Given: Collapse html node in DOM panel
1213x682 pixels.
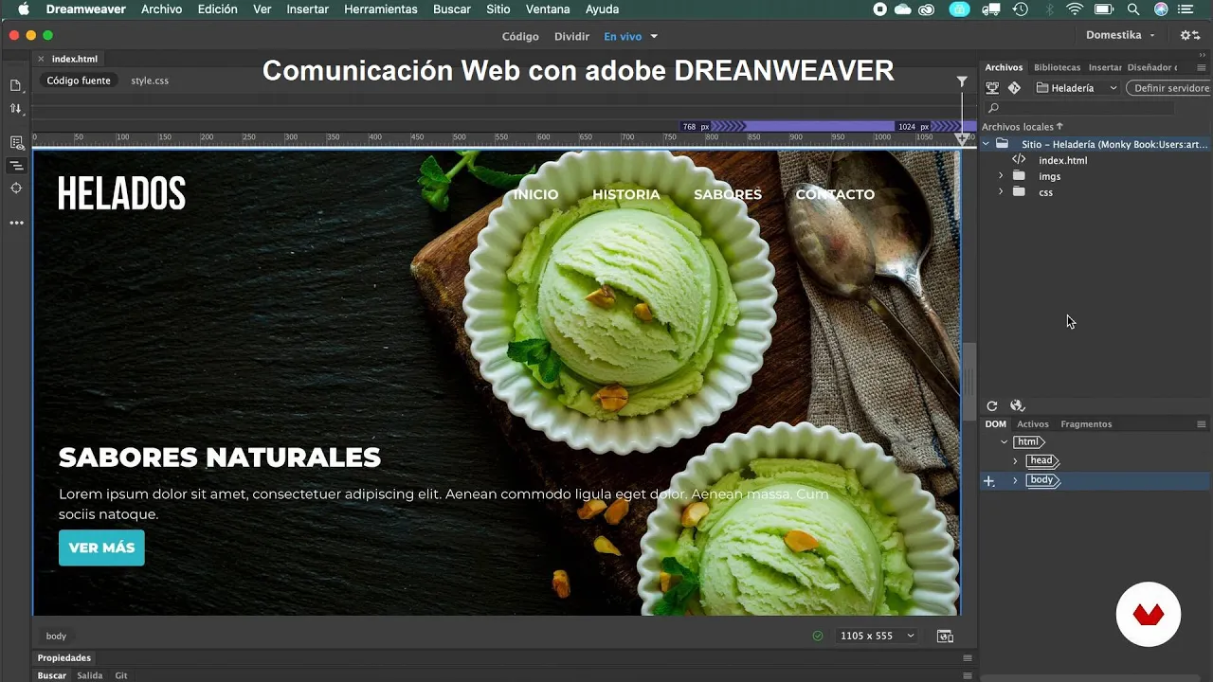Looking at the screenshot, I should point(1005,442).
